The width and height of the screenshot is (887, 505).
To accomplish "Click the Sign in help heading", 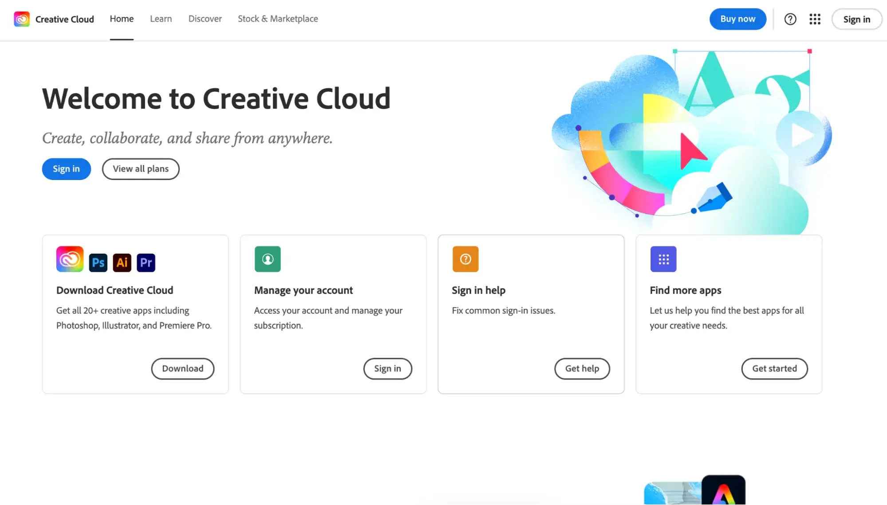I will pyautogui.click(x=478, y=290).
